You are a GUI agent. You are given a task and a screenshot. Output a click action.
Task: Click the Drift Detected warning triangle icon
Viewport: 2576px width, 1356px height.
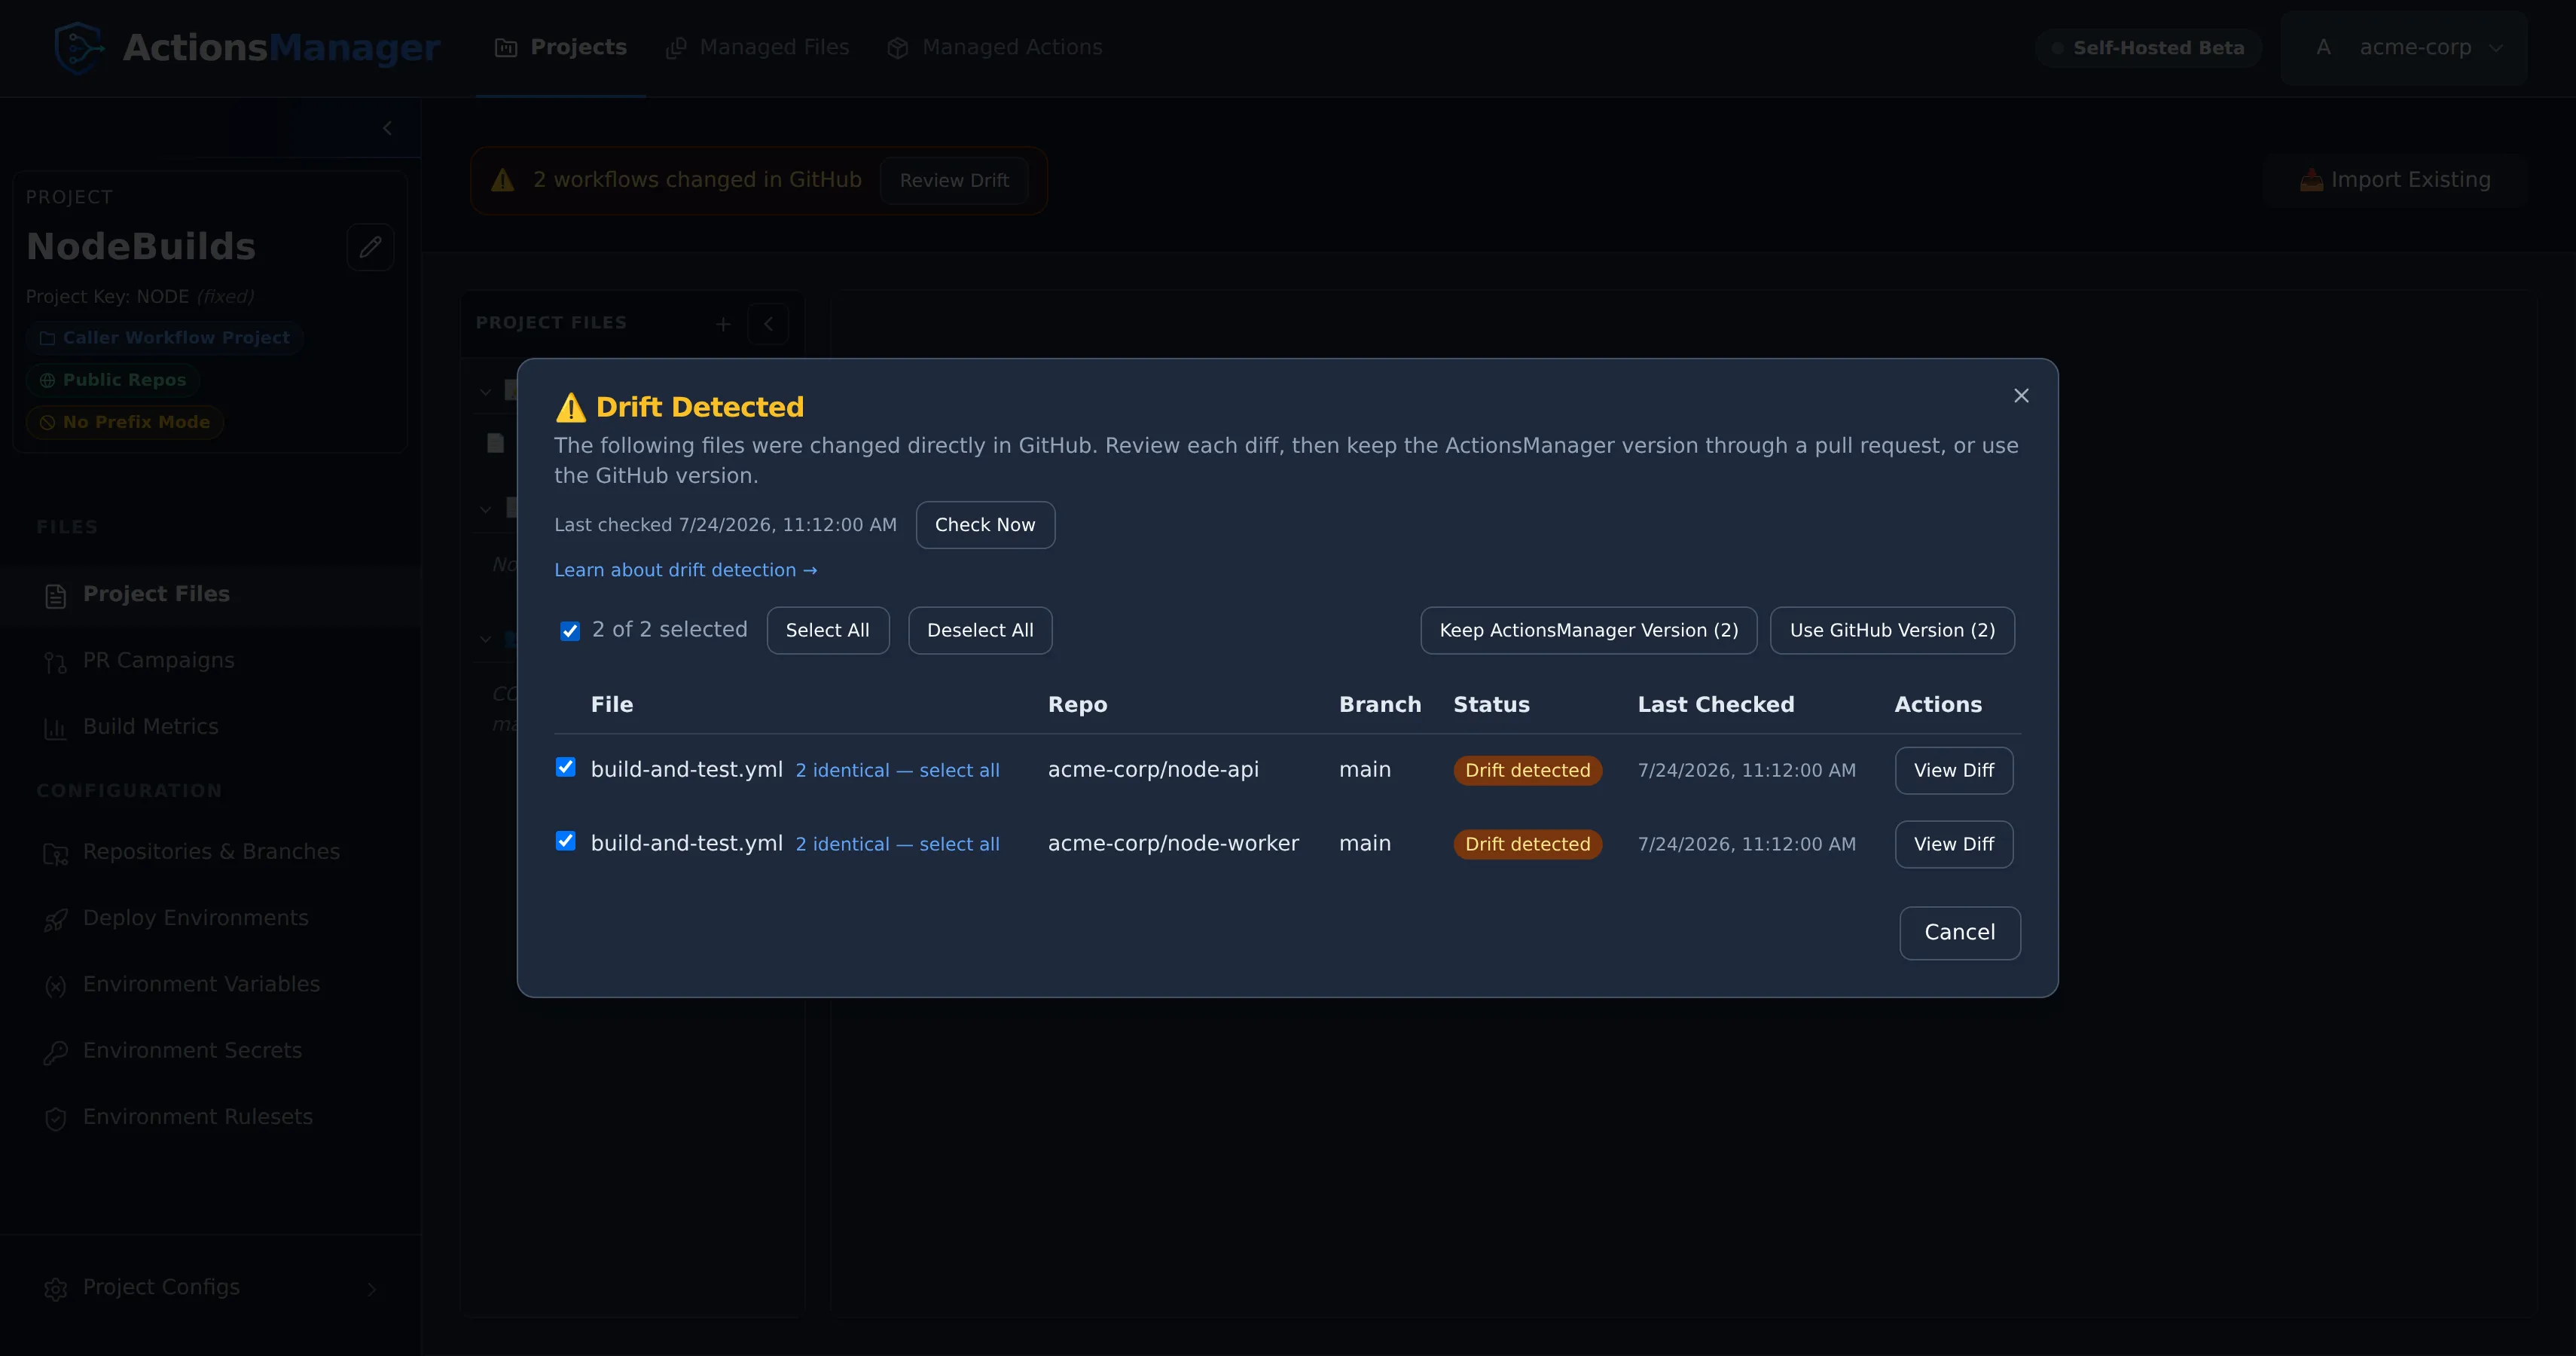(570, 407)
